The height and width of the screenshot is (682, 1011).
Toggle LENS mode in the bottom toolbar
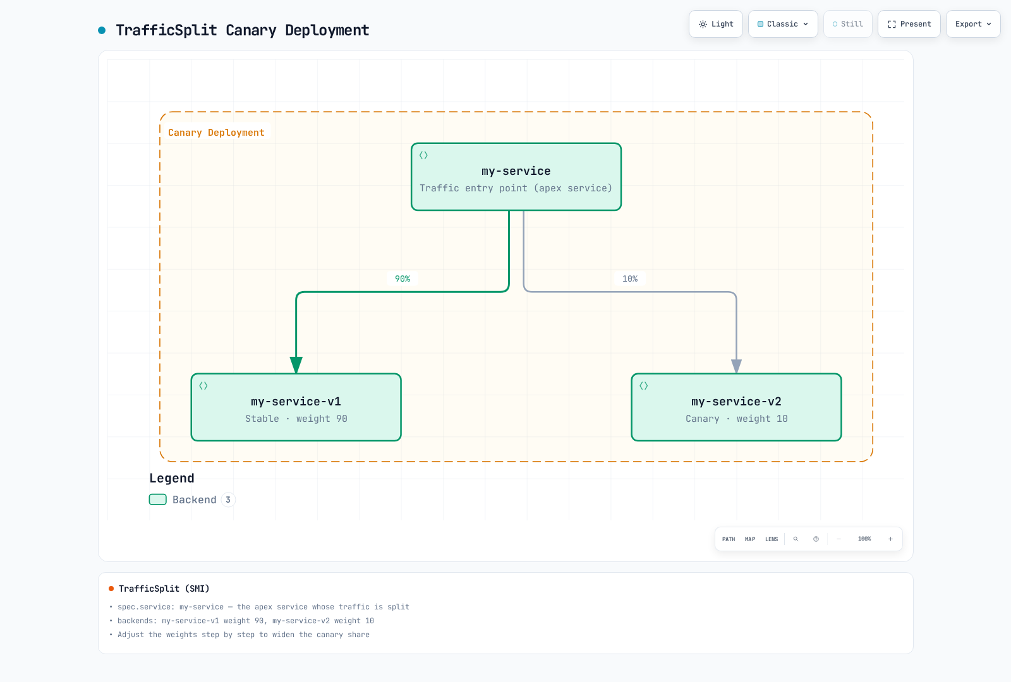tap(772, 539)
